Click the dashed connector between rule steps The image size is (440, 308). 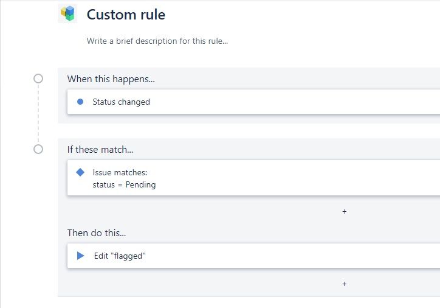pos(38,114)
